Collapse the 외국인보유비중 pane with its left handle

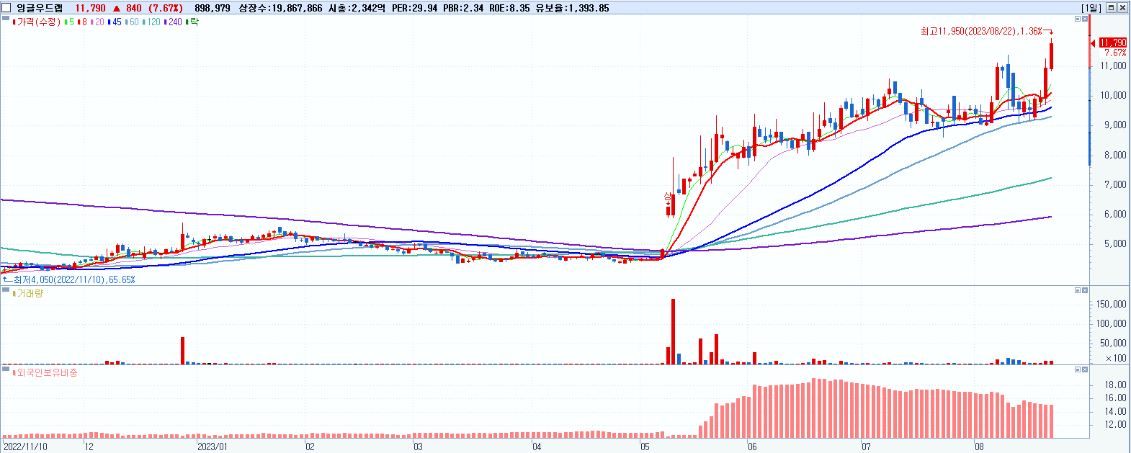[x=6, y=369]
